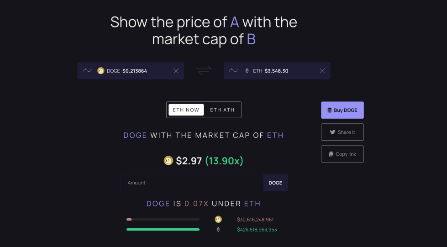The width and height of the screenshot is (447, 247).
Task: Clear the DOGE selection with X
Action: coord(176,71)
